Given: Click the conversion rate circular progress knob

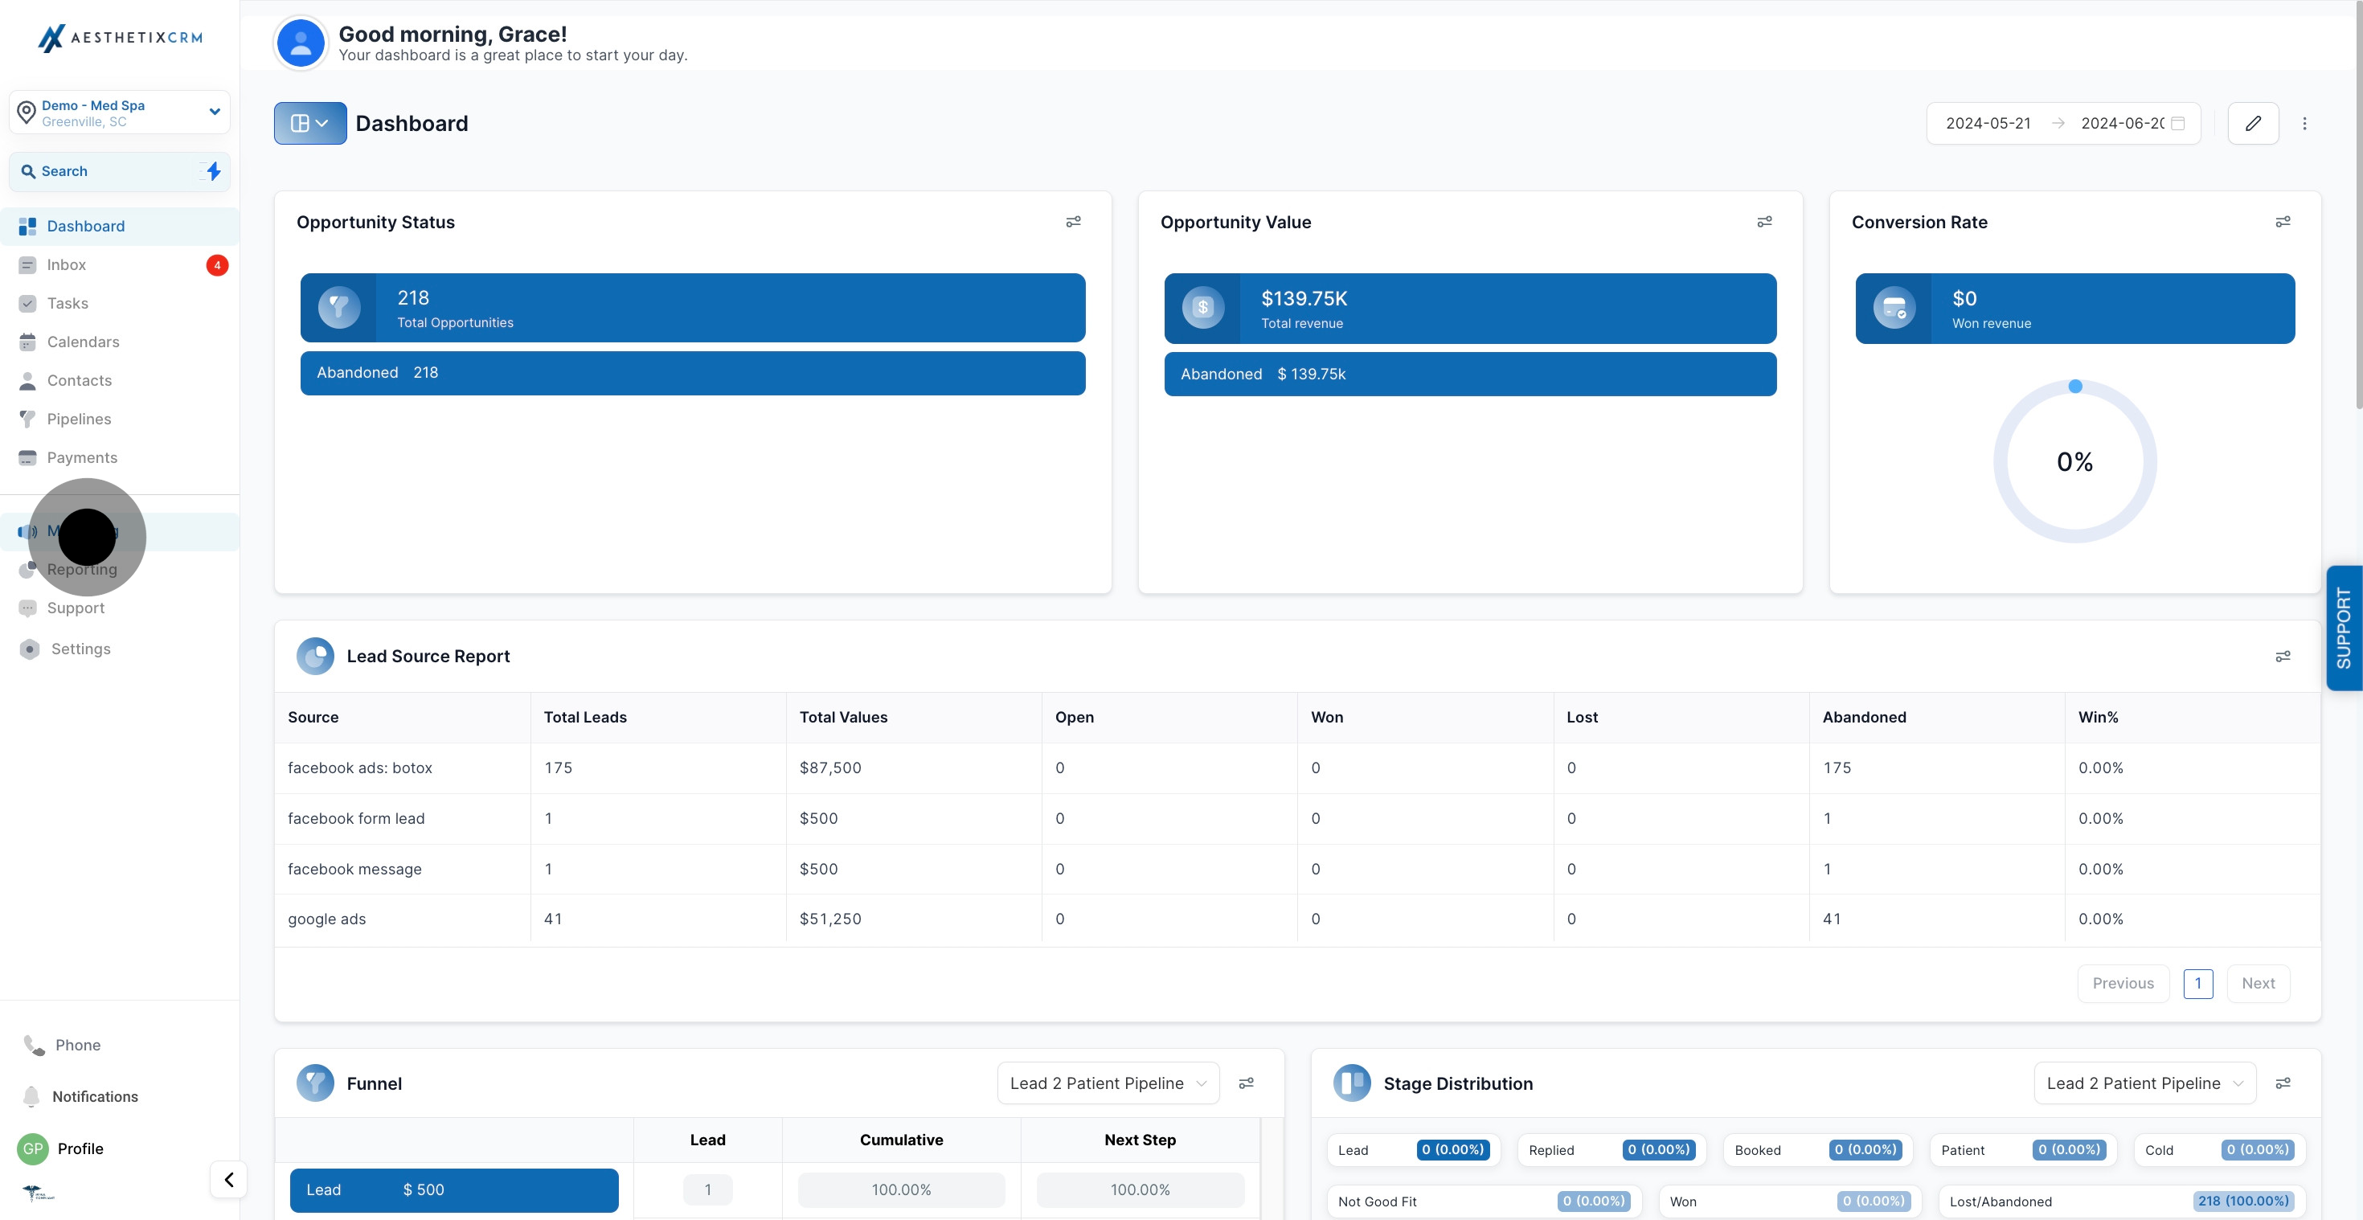Looking at the screenshot, I should point(2075,387).
